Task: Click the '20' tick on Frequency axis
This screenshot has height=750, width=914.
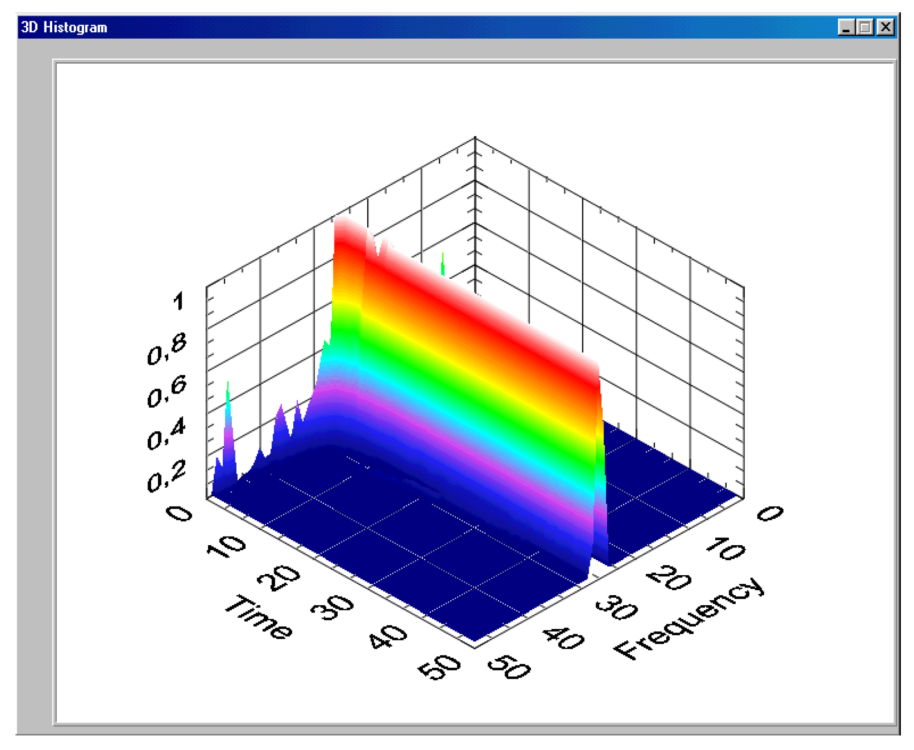Action: pos(669,577)
